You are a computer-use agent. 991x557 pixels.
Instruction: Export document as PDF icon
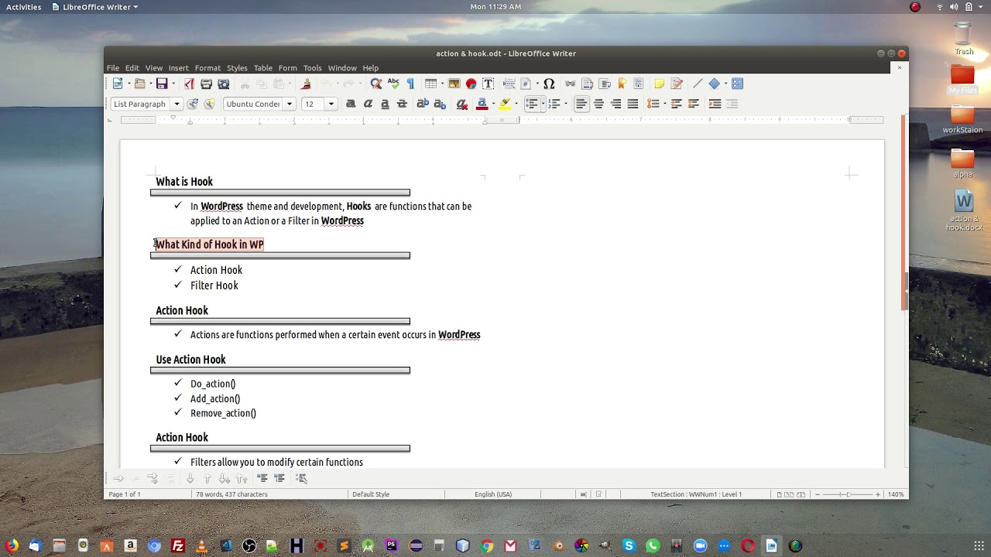coord(189,84)
